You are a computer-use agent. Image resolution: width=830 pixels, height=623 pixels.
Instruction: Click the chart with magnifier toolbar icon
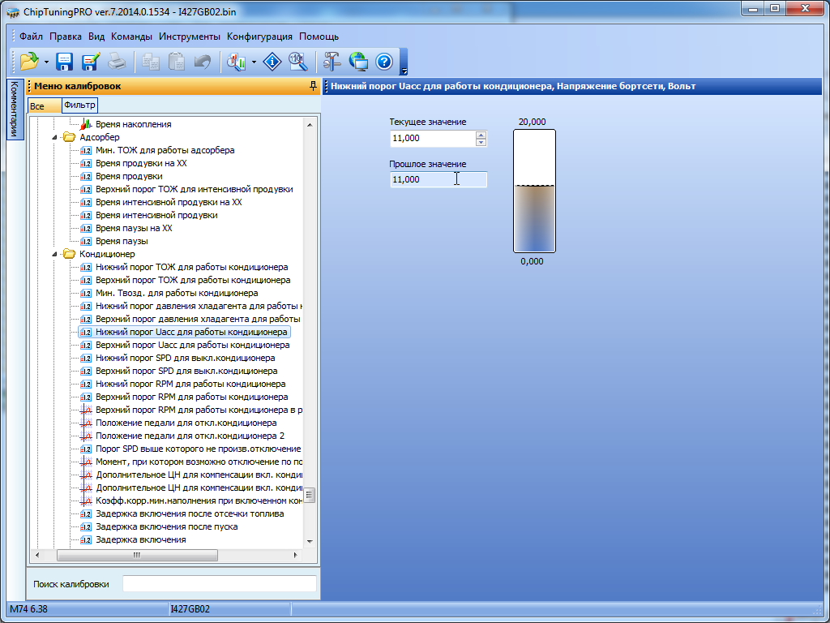tap(237, 62)
